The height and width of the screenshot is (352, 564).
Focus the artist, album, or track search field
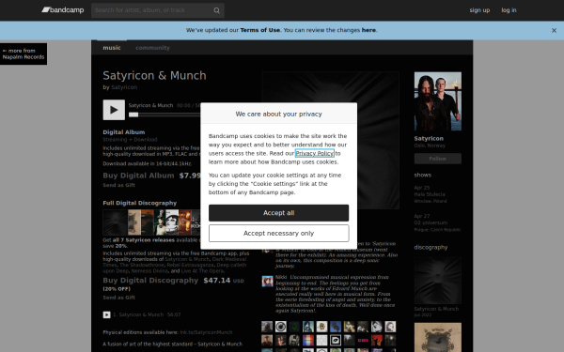(158, 10)
